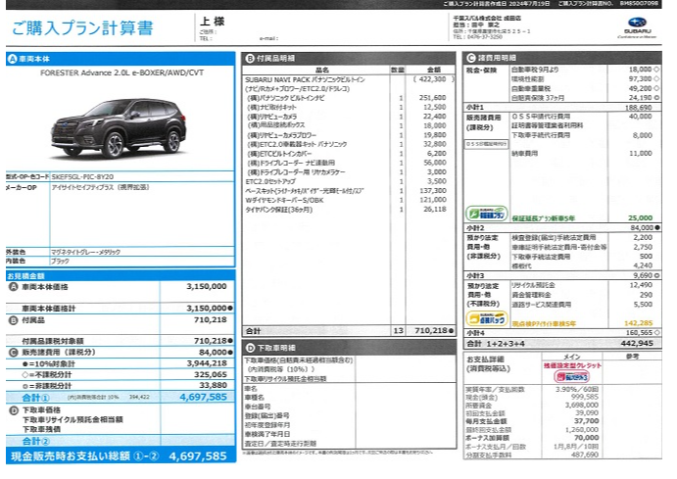Click the interest rate value 3.90%/60回
This screenshot has height=479, width=677.
(x=577, y=389)
